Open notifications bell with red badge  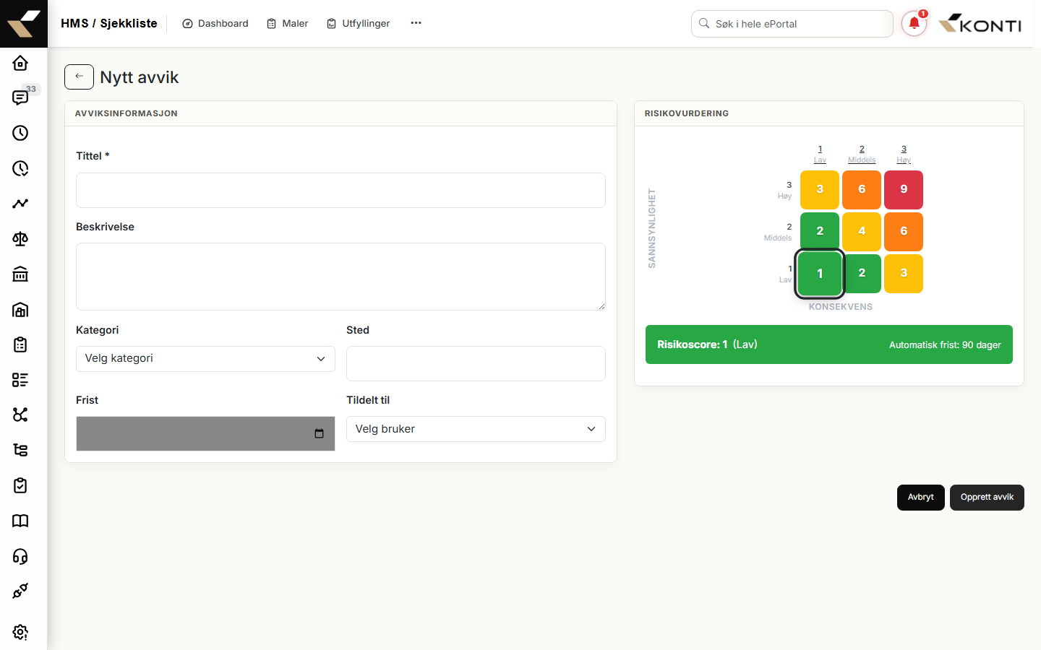(914, 24)
